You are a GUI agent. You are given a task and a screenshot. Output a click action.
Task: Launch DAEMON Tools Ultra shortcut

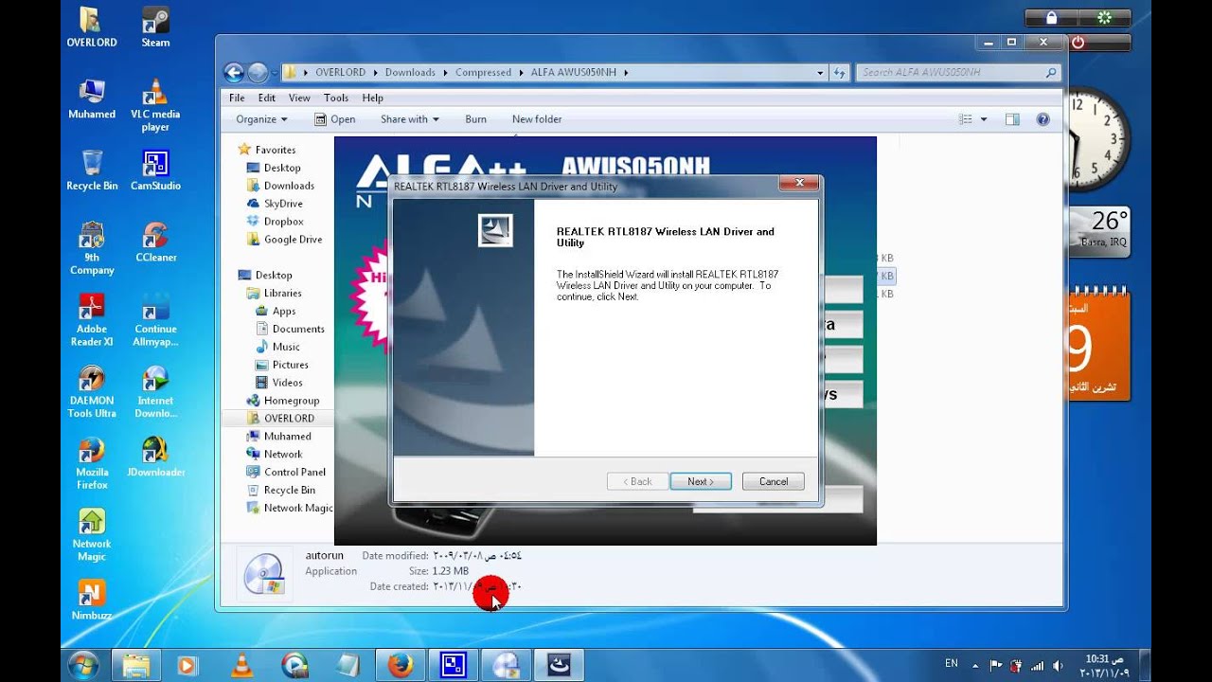(92, 391)
